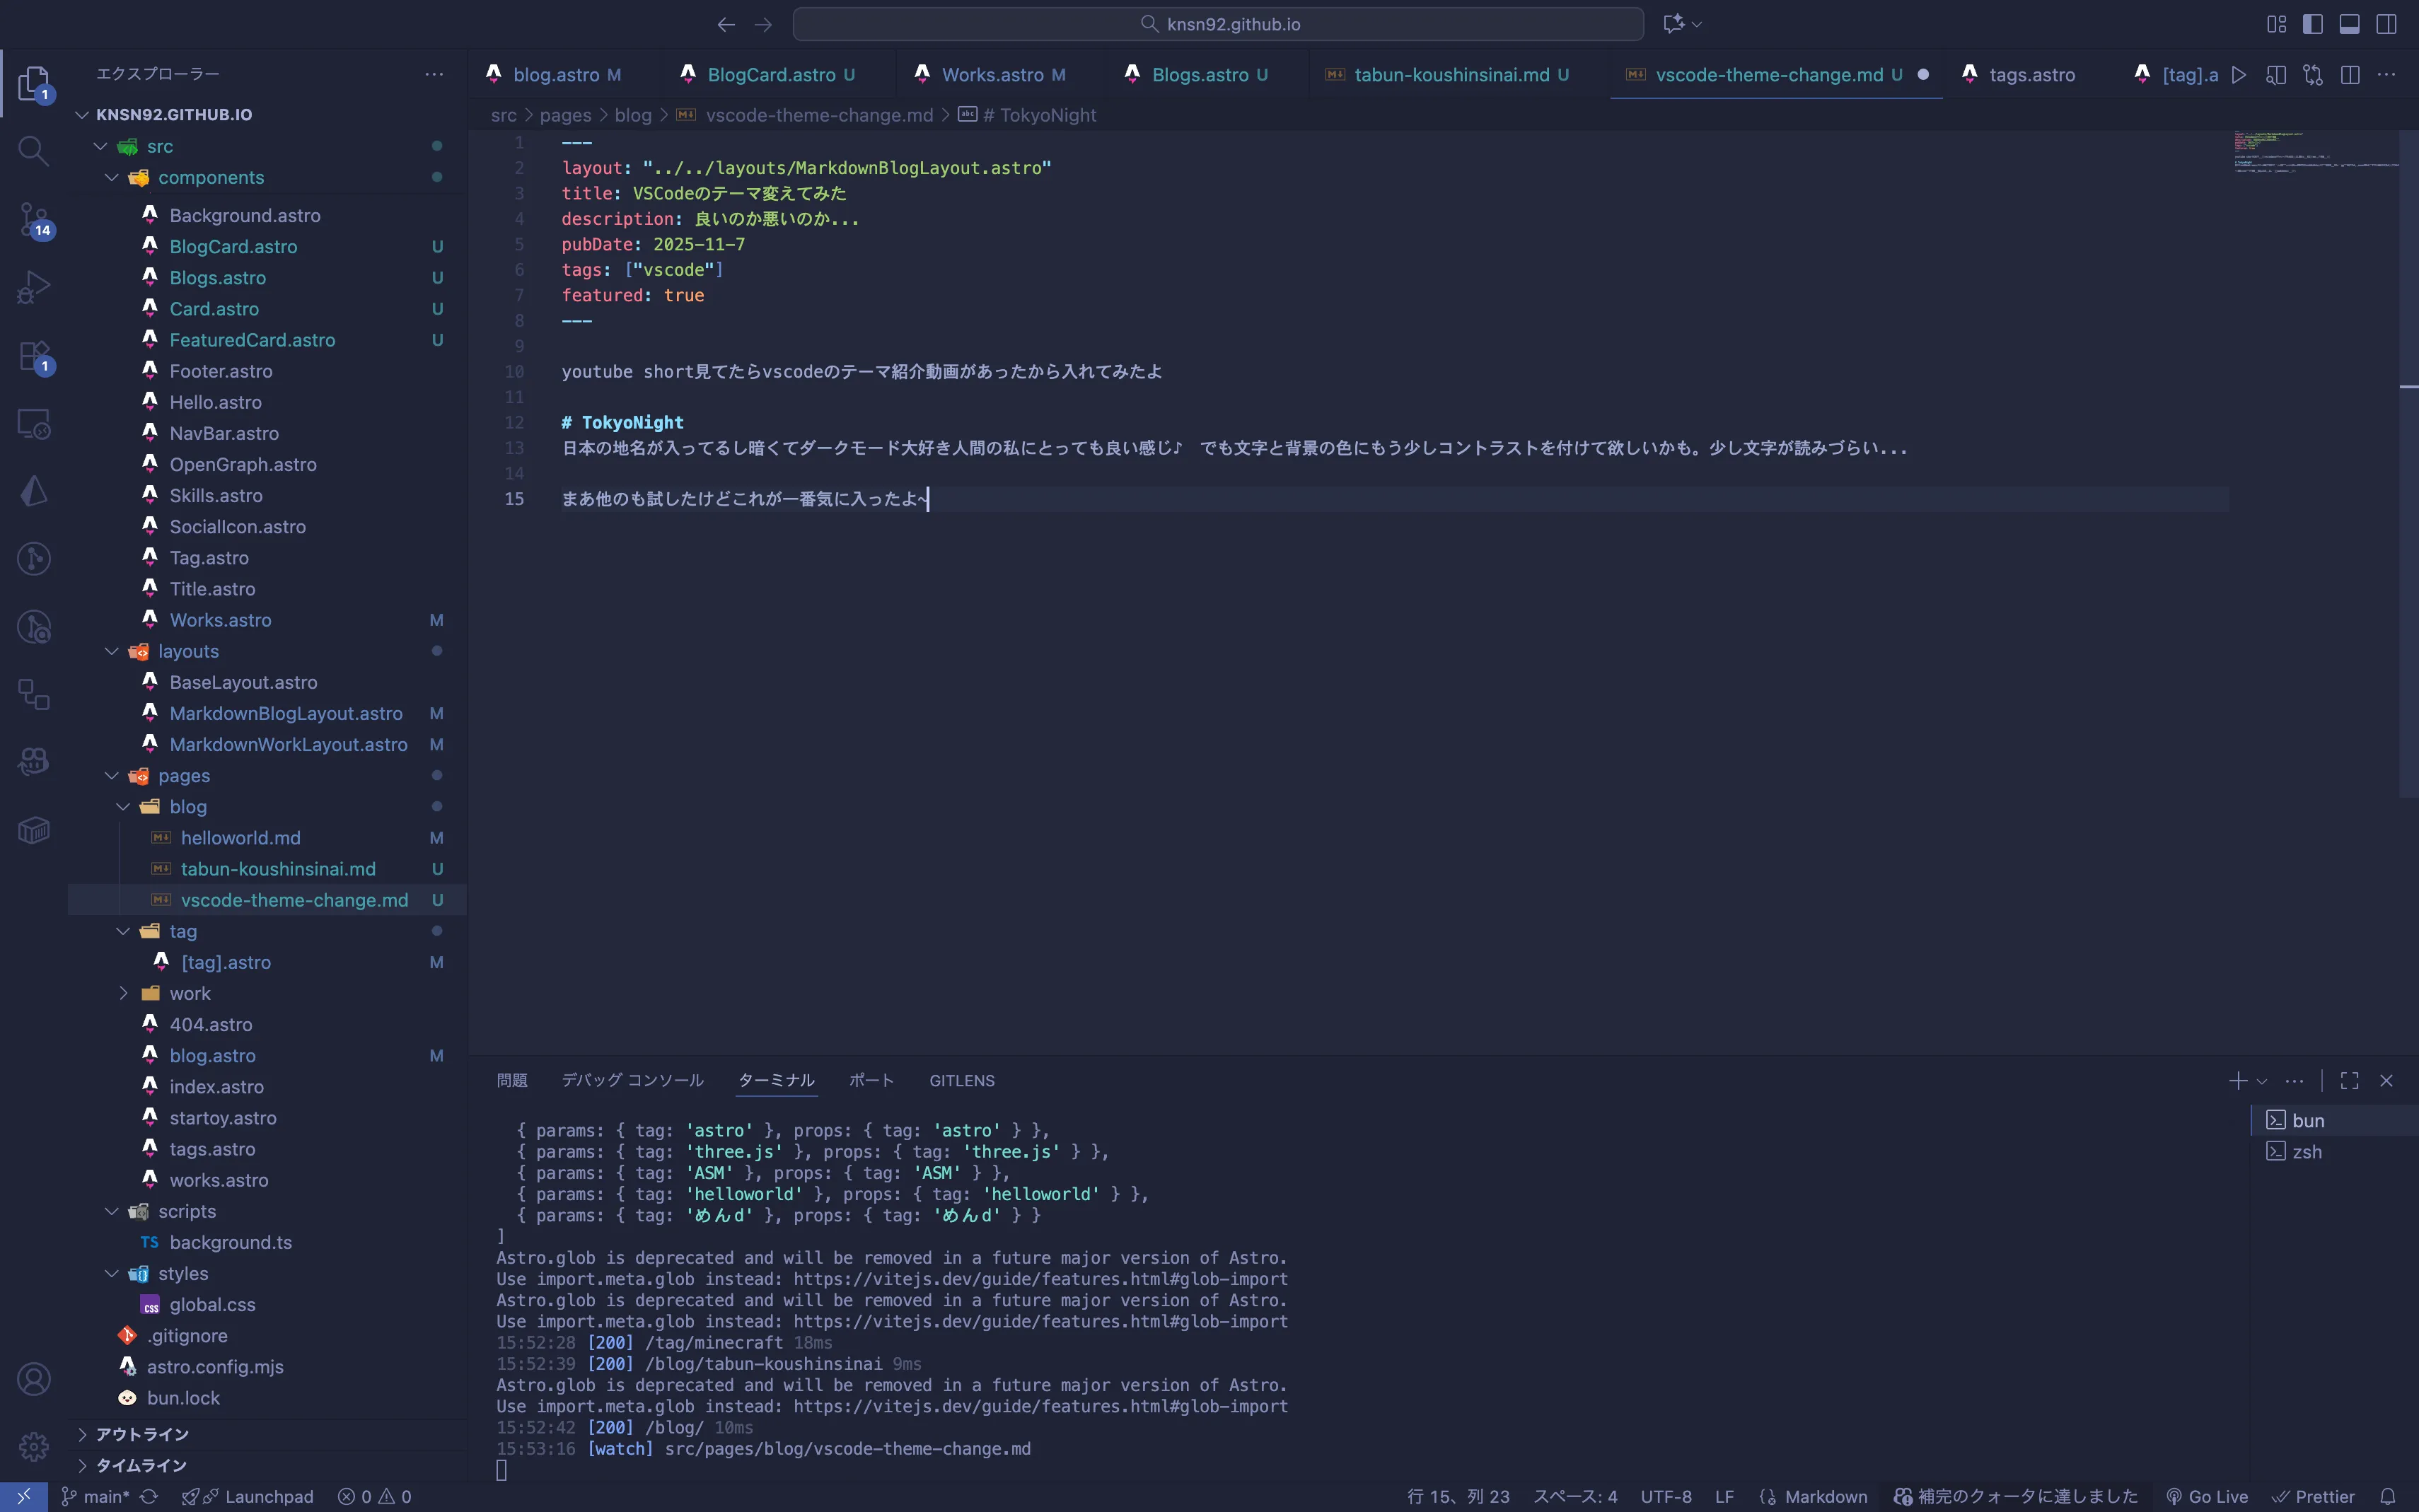Image resolution: width=2419 pixels, height=1512 pixels.
Task: Open the Docker container view
Action: coord(33,829)
